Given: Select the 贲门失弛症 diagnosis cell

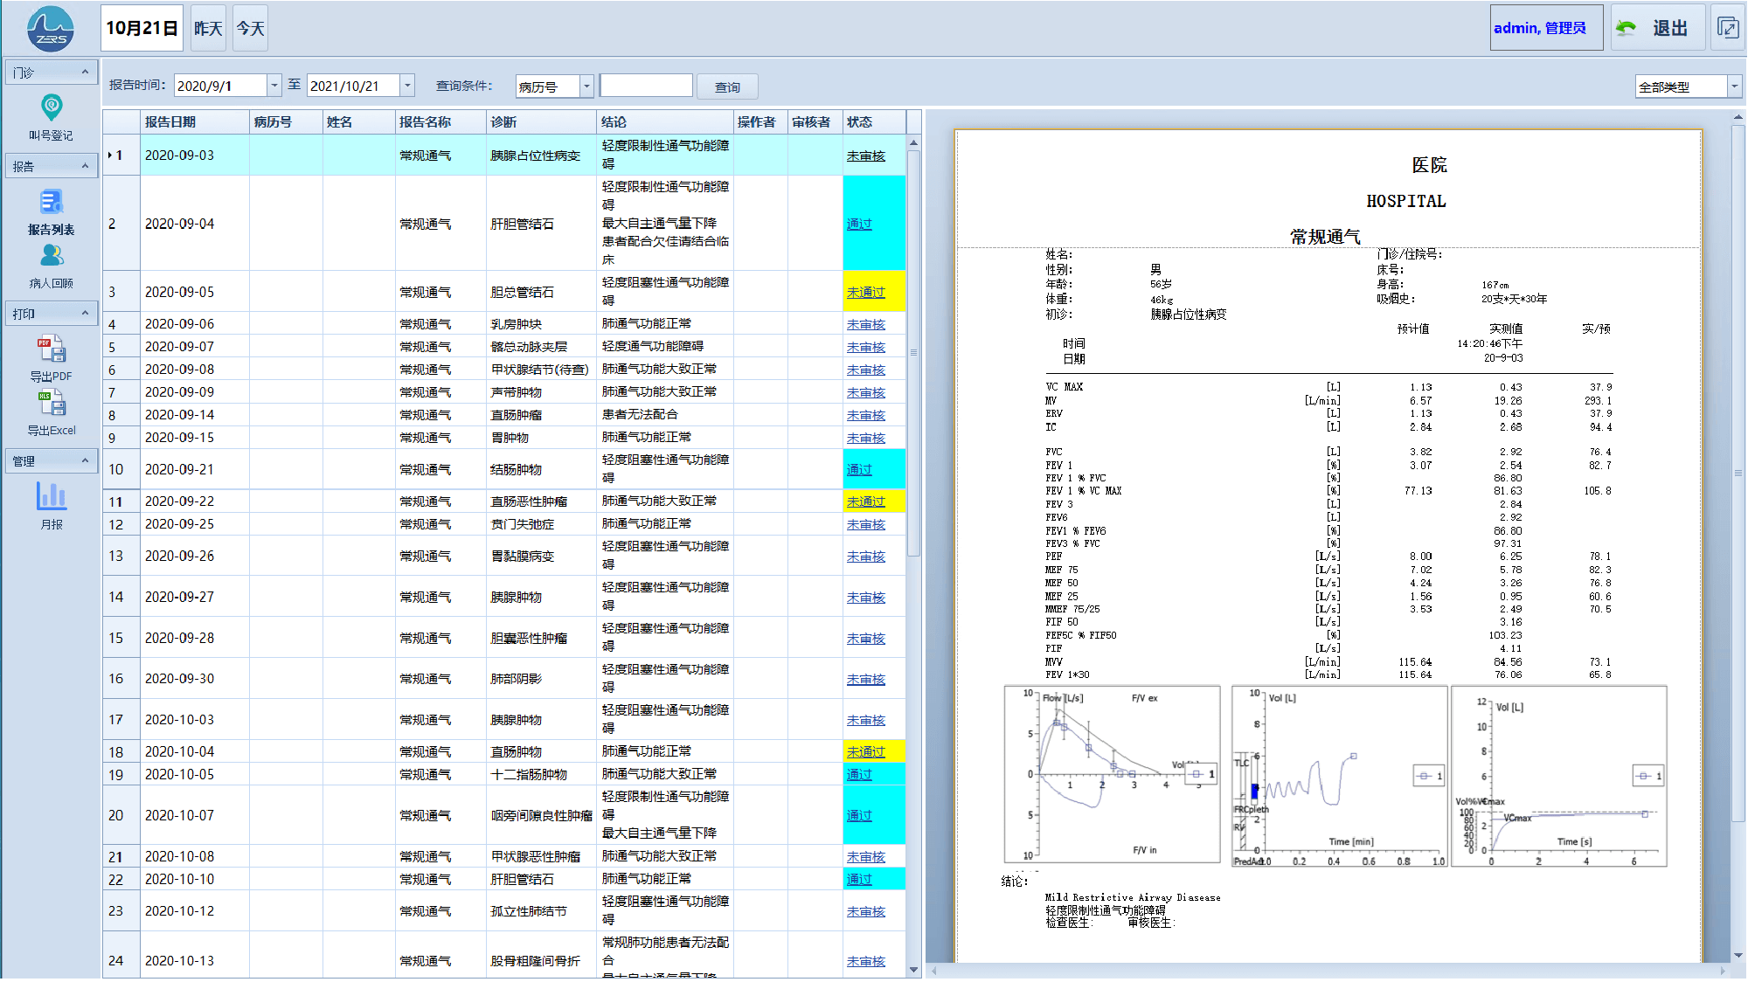Looking at the screenshot, I should coord(541,524).
